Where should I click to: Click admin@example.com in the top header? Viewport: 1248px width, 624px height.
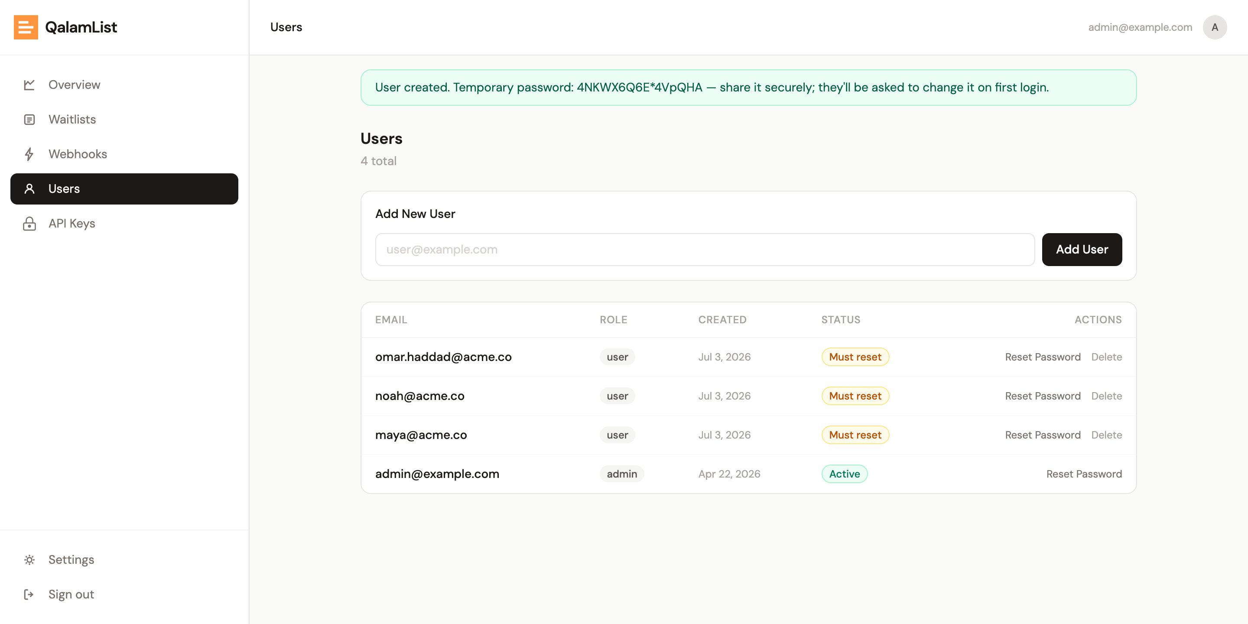(x=1140, y=27)
